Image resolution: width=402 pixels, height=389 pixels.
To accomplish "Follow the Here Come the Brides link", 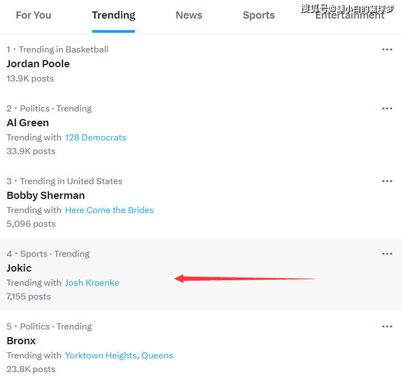I will tap(109, 210).
